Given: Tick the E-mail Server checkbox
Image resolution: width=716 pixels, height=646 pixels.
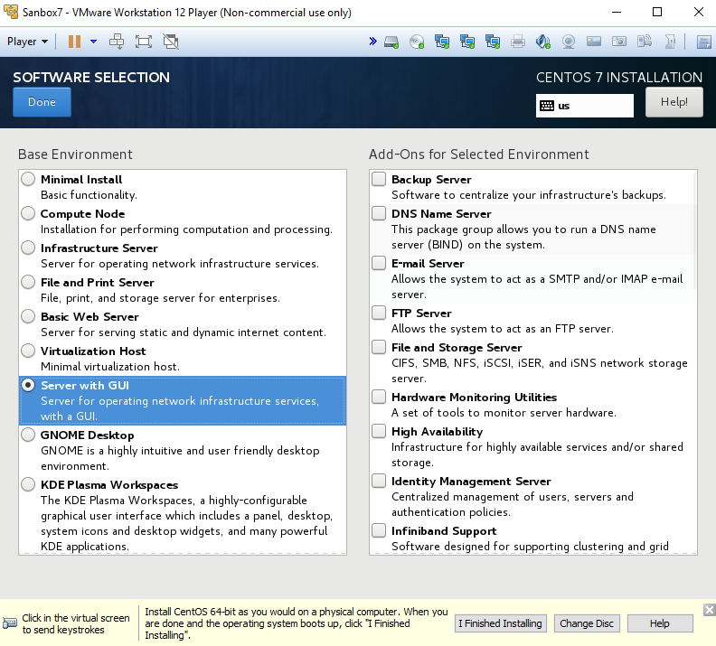Looking at the screenshot, I should tap(379, 263).
